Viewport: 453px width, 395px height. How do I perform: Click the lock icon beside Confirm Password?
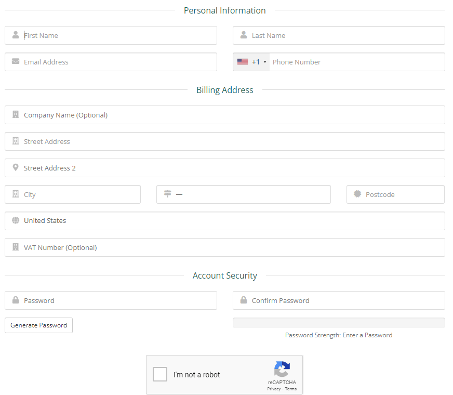pos(244,300)
